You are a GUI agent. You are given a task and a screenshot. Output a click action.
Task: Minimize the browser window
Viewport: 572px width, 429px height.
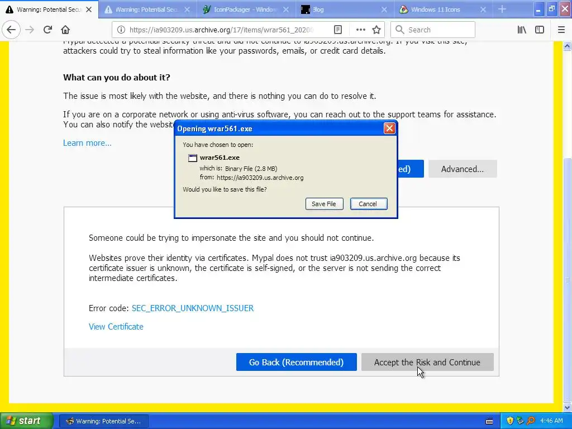click(x=538, y=9)
